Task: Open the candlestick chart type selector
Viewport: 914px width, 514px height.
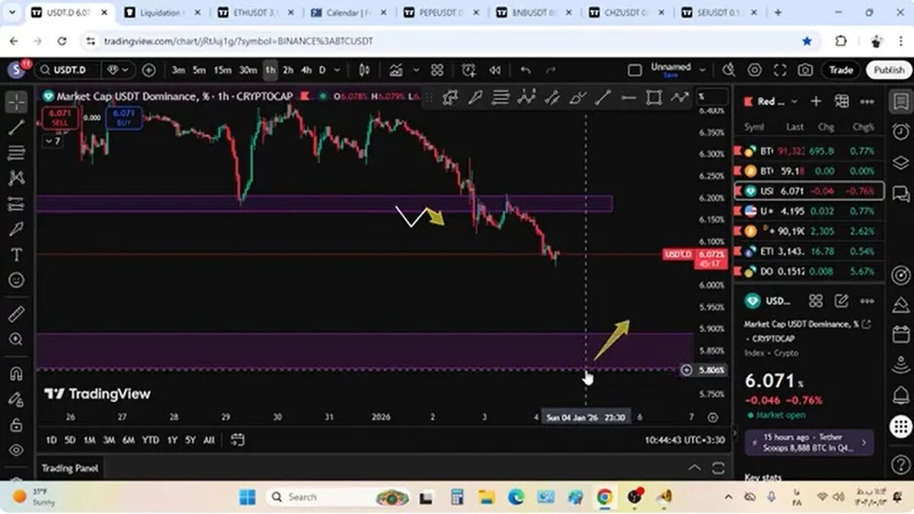Action: click(x=364, y=70)
